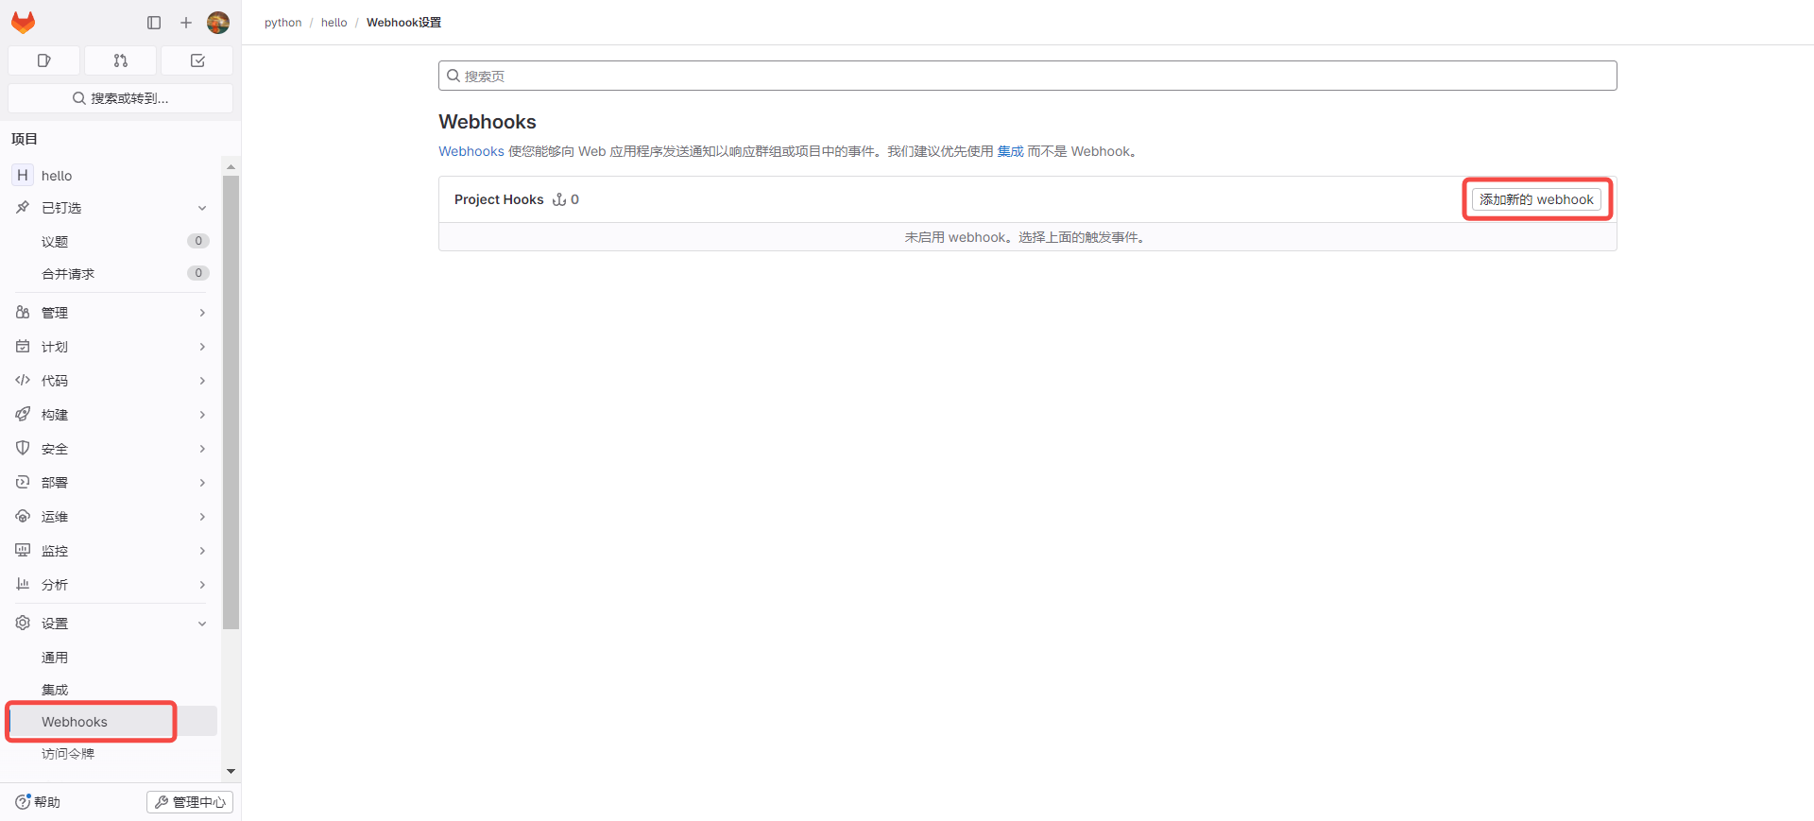This screenshot has height=821, width=1814.
Task: Click the GitLab fox logo
Action: pyautogui.click(x=24, y=22)
